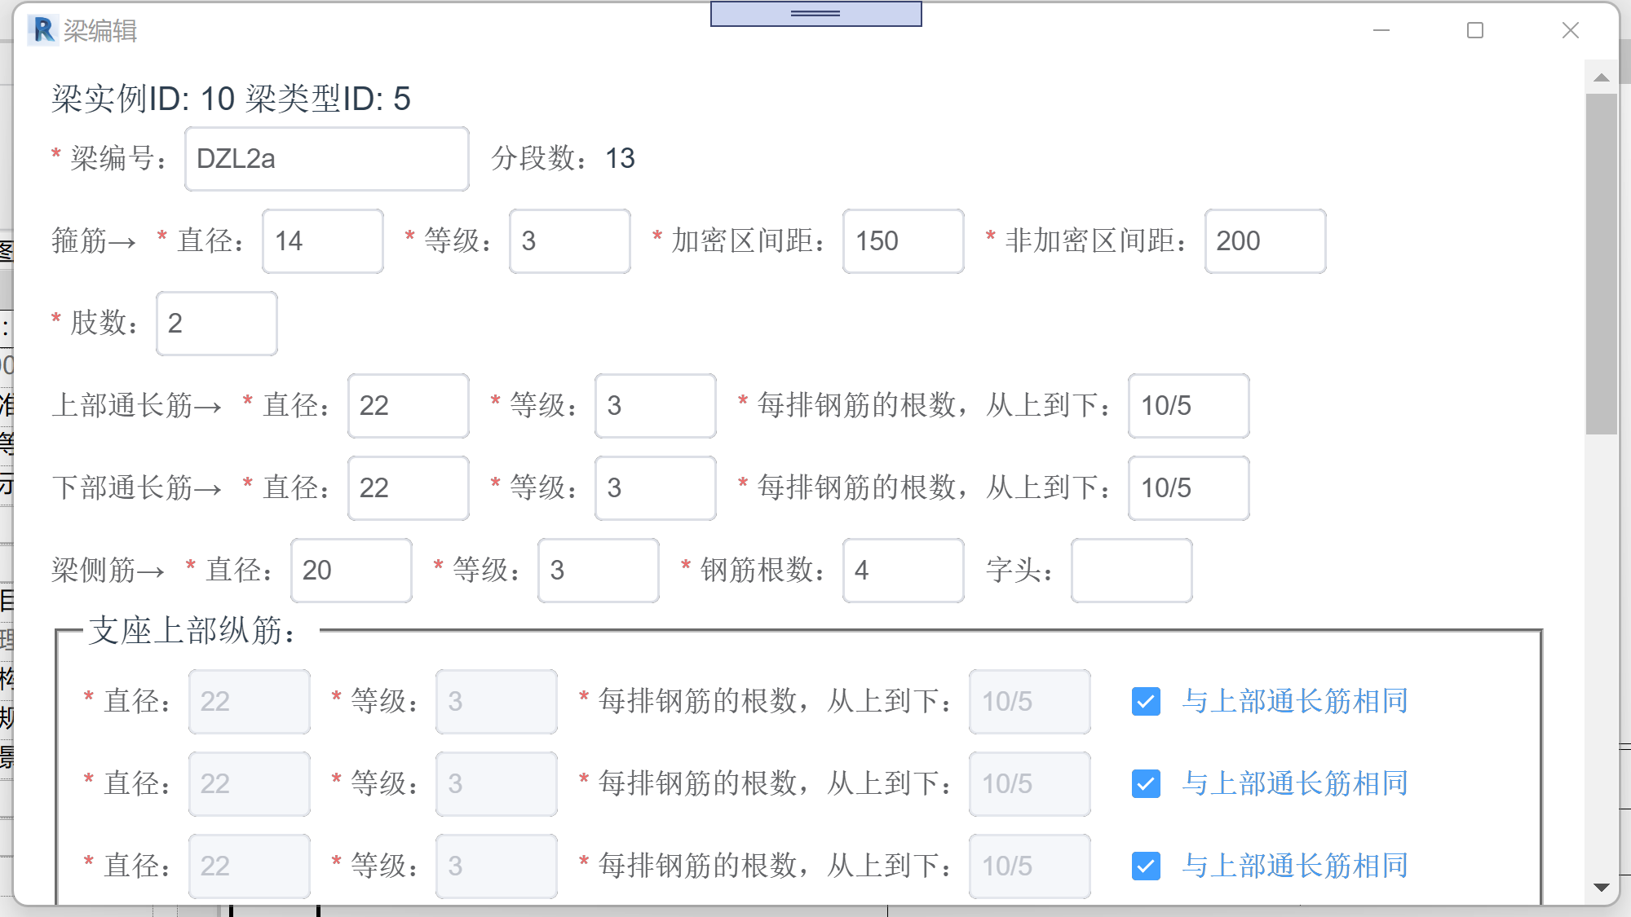Select the 梁侧筋 直径 field showing 20

pyautogui.click(x=351, y=571)
